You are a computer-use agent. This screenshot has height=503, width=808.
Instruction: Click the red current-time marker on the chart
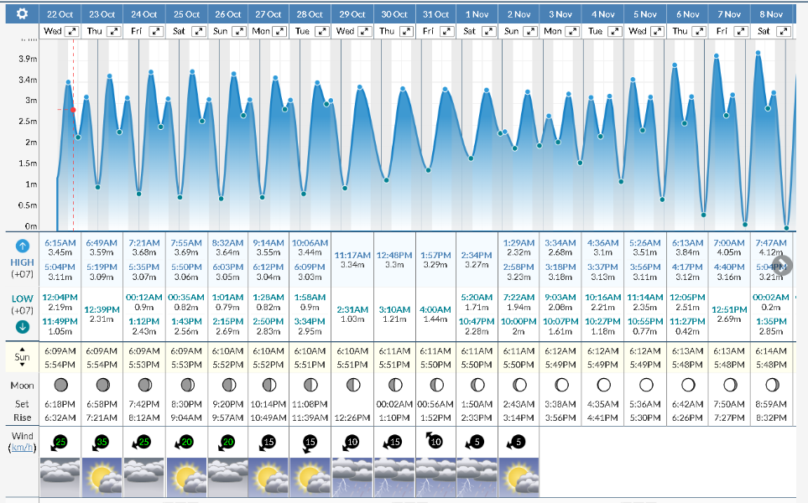tap(73, 110)
